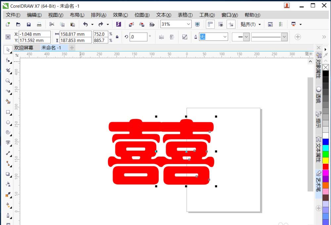
Task: Click the Print icon
Action: [x=39, y=24]
